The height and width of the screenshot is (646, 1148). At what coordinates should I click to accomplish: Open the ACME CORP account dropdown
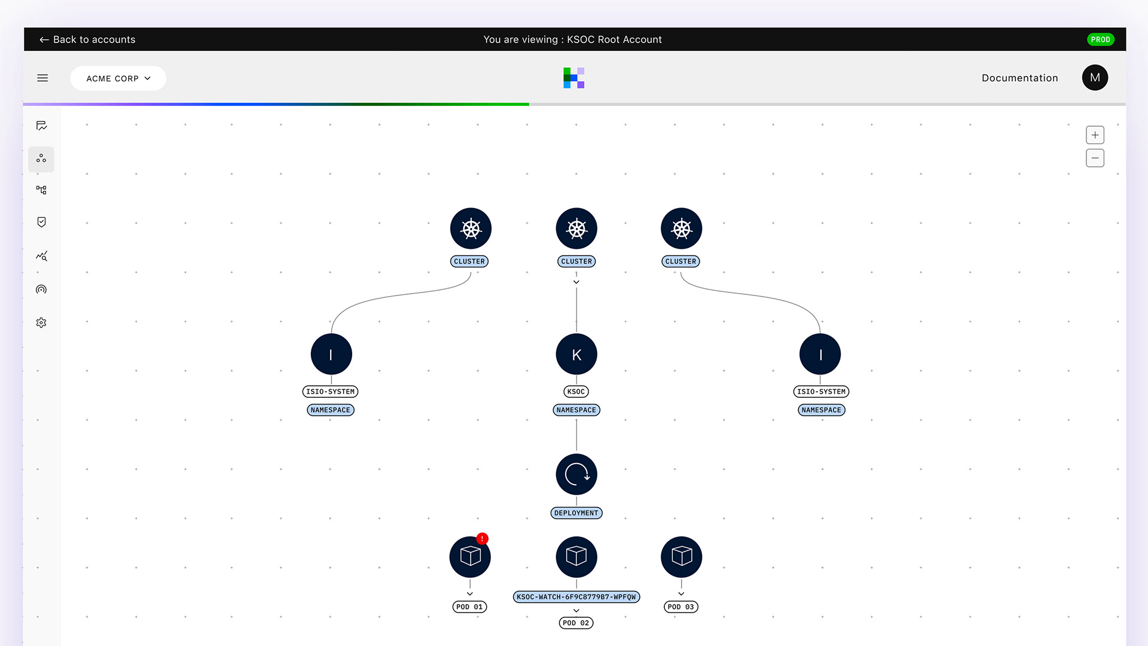coord(118,78)
